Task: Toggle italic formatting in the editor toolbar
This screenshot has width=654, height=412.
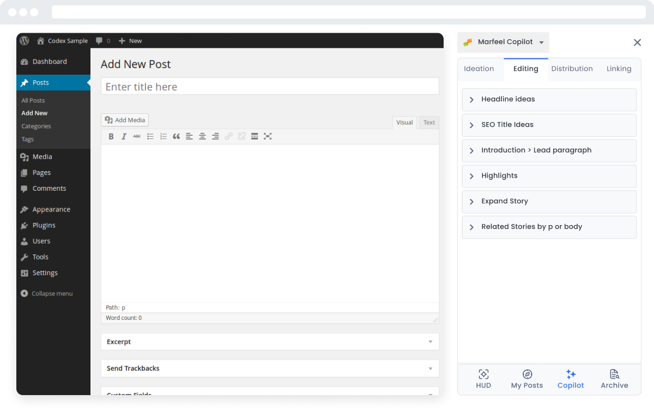Action: tap(124, 136)
